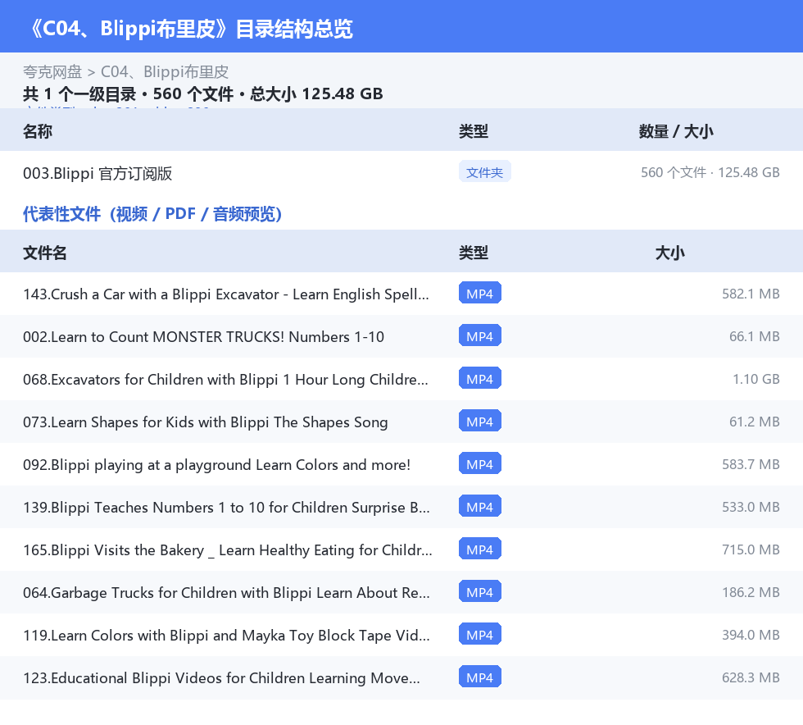
Task: Click MP4 badge for 064.Garbage Trucks row
Action: [x=480, y=591]
